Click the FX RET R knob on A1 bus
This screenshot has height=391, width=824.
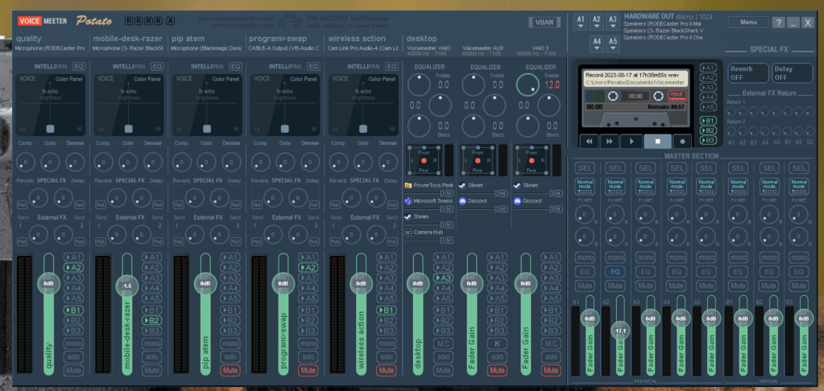(x=584, y=214)
